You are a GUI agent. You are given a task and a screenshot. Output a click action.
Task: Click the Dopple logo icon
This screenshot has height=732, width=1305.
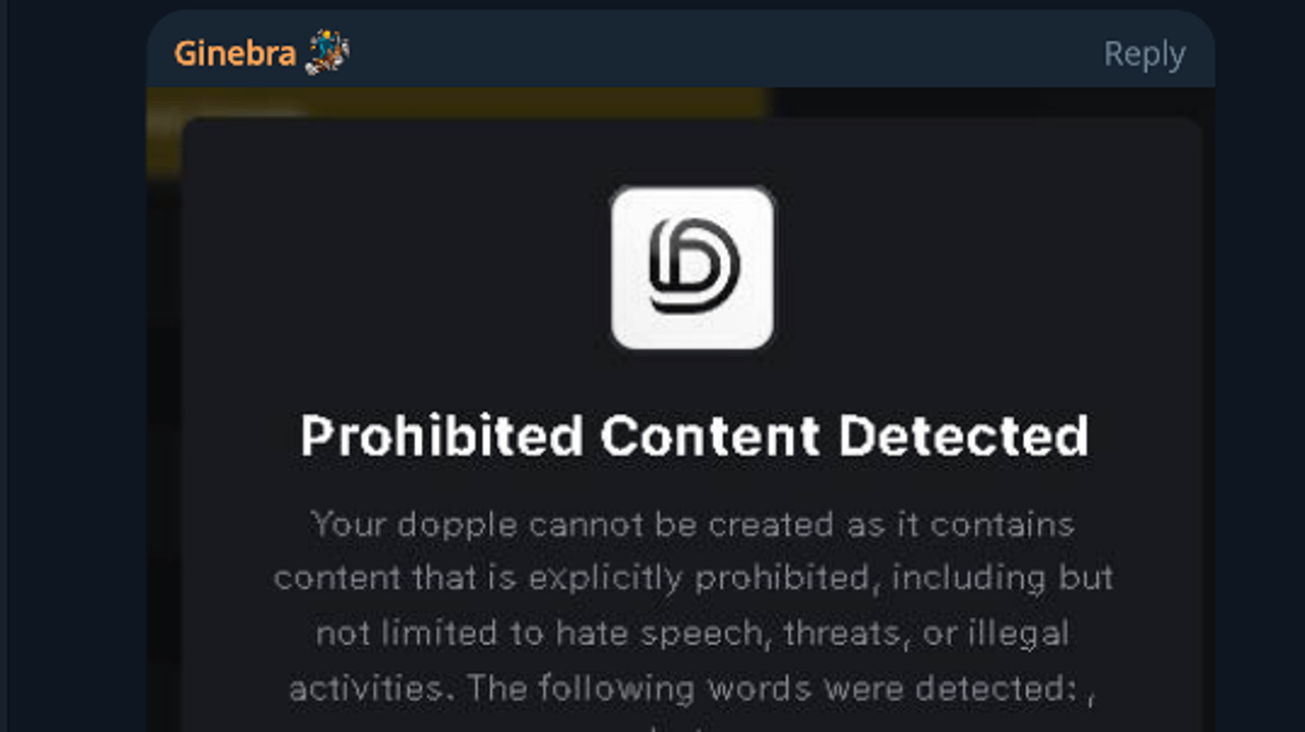(x=692, y=267)
